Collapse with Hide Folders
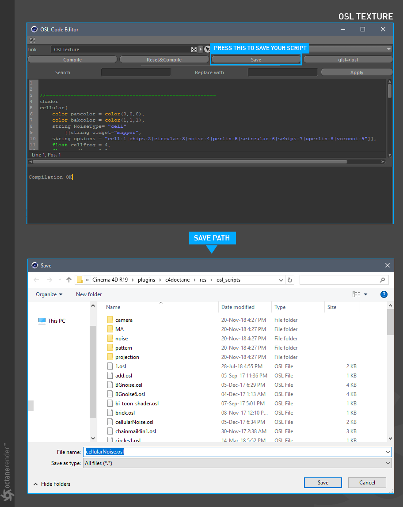Screen dimensions: 403x507 coord(52,484)
